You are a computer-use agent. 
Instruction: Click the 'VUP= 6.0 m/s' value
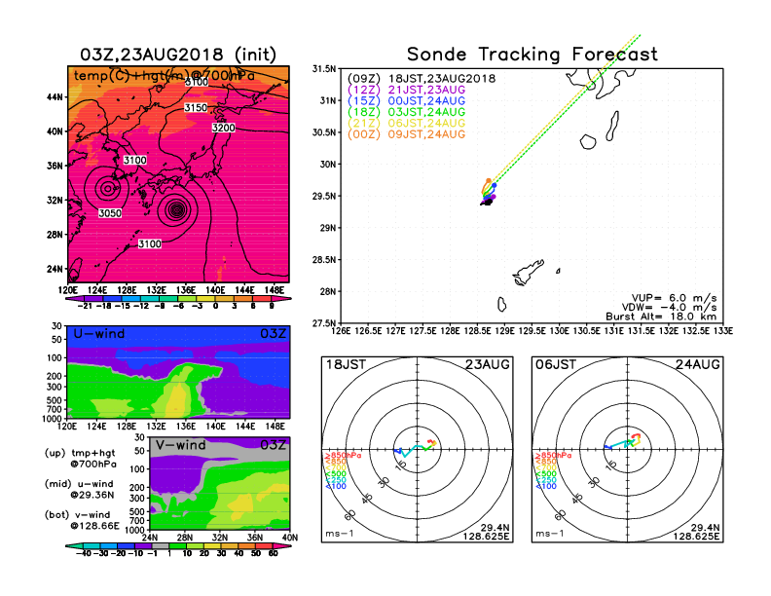pos(674,298)
